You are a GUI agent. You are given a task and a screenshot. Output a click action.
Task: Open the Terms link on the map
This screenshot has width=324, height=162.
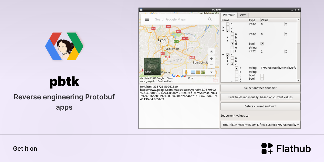coord(170,79)
